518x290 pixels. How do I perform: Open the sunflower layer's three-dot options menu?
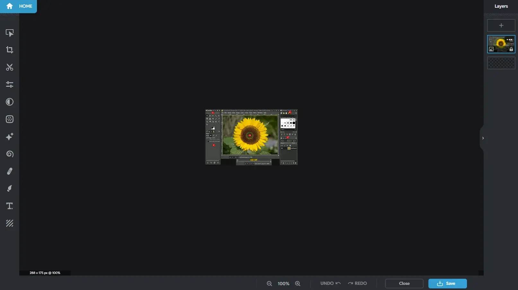[x=510, y=40]
